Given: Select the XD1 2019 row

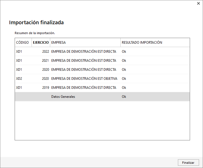Looking at the screenshot, I should pos(102,88).
